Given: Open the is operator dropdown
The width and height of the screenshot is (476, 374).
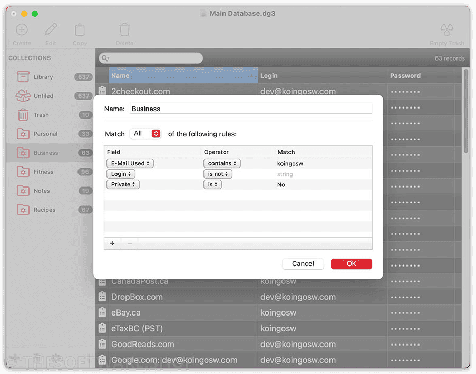Looking at the screenshot, I should (212, 184).
